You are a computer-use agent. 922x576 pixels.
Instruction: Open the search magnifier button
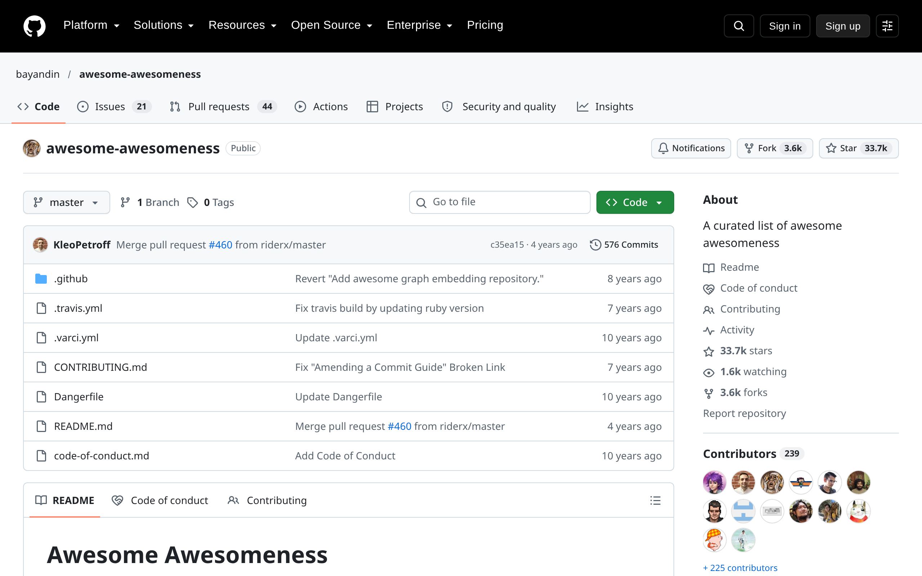point(739,26)
